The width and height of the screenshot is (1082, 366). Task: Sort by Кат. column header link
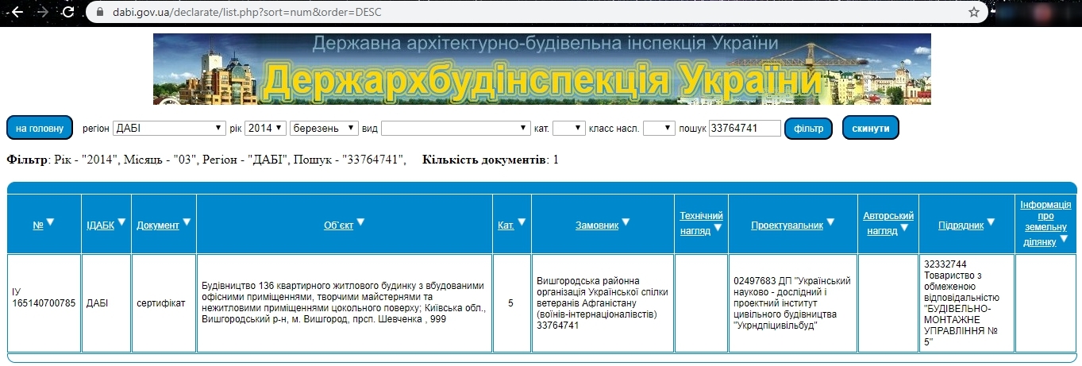tap(506, 225)
